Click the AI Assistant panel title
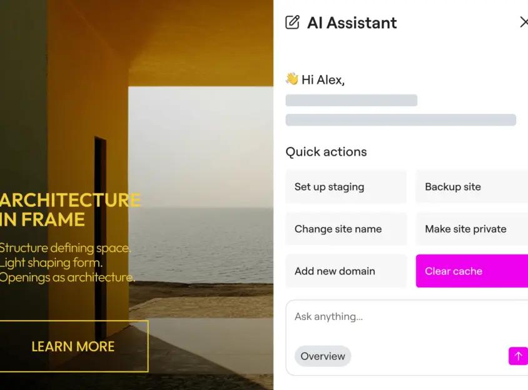Screen dimensions: 528x390 pyautogui.click(x=352, y=23)
